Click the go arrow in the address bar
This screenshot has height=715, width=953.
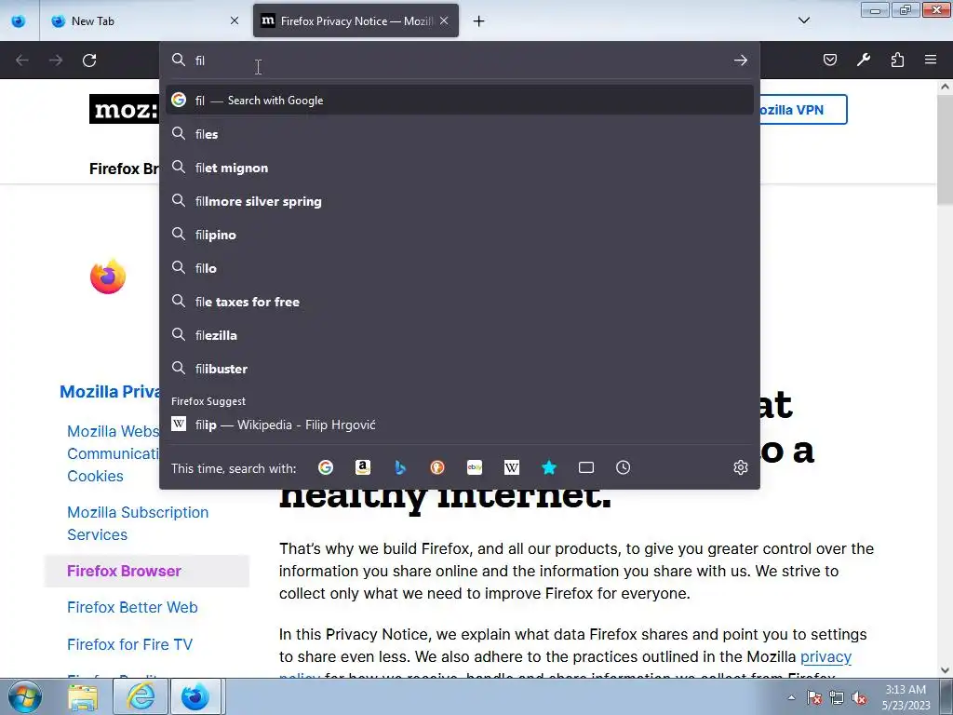tap(740, 61)
